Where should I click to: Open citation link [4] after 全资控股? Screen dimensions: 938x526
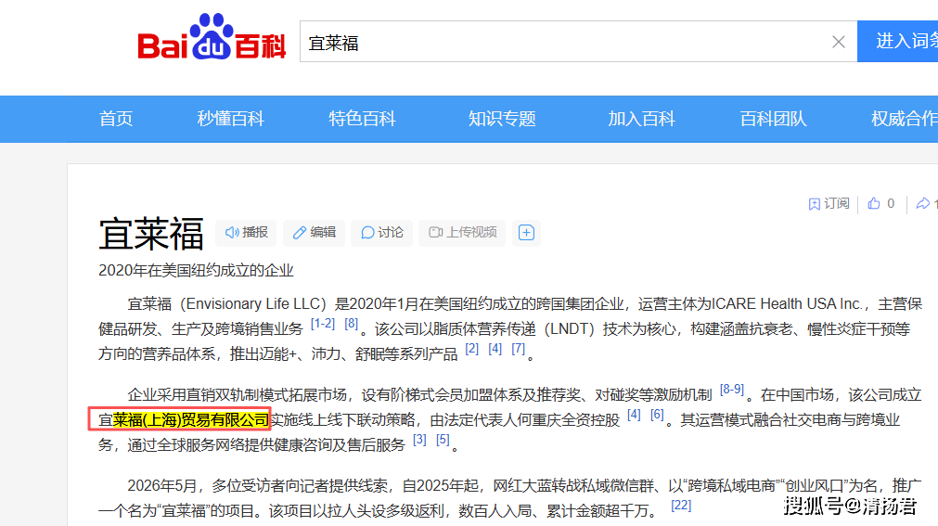[634, 414]
